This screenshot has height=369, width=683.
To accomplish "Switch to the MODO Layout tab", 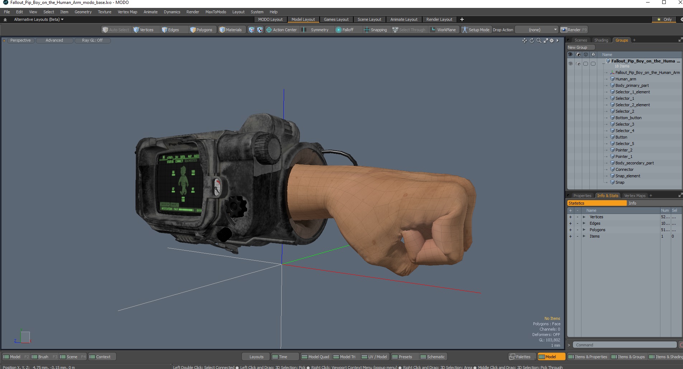I will coord(270,19).
